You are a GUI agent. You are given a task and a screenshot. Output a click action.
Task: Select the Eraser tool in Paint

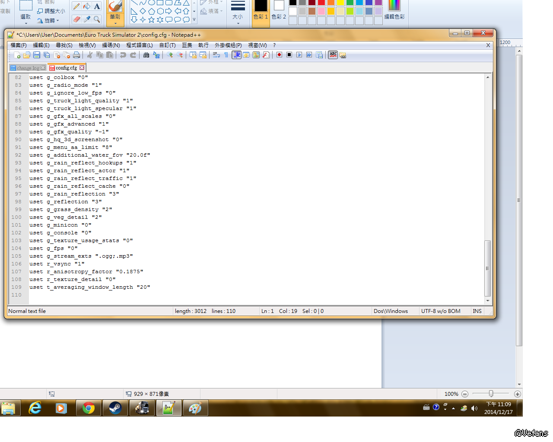76,19
